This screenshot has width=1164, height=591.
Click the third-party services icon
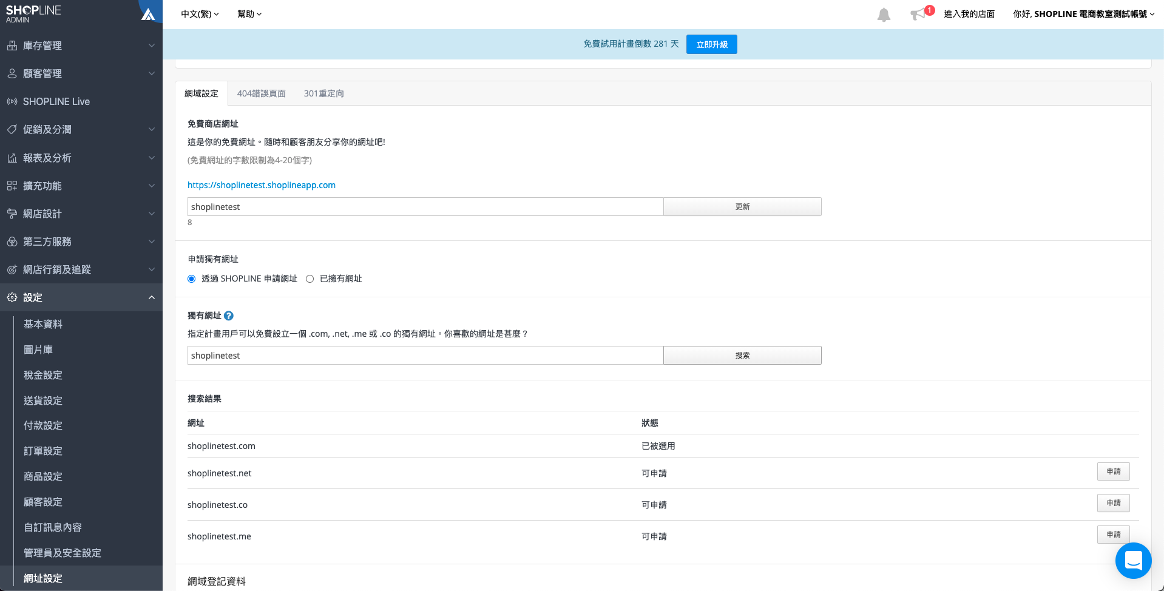pos(12,241)
